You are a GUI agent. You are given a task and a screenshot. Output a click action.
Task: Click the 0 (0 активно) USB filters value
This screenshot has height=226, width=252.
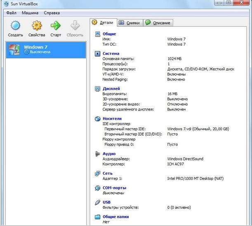click(x=179, y=207)
